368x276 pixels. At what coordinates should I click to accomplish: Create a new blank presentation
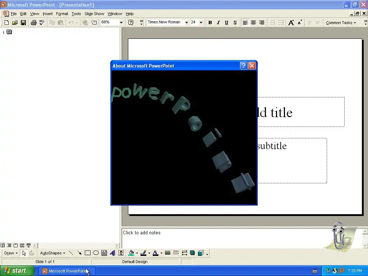click(x=6, y=23)
